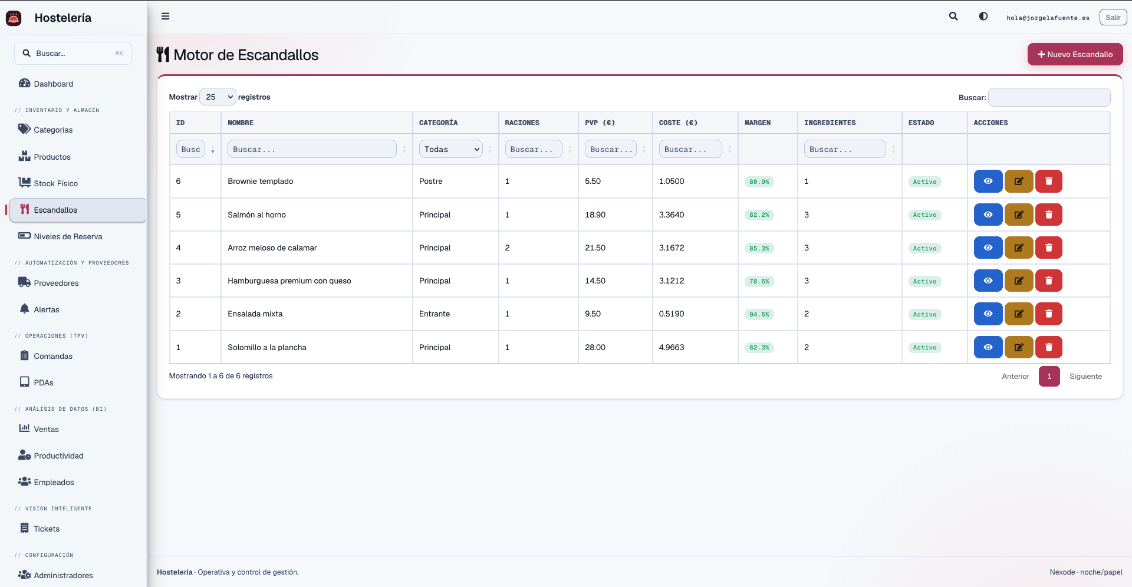Screen dimensions: 1132x587
Task: Delete the Ensalada mixta escandallo
Action: point(1049,314)
